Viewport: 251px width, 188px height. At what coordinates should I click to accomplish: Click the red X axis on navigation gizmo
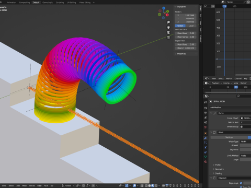tap(167, 15)
